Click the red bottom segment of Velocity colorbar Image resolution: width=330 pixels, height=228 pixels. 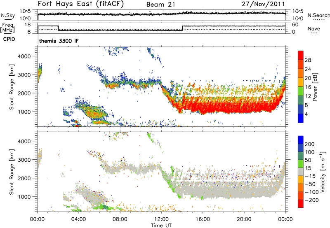click(301, 204)
